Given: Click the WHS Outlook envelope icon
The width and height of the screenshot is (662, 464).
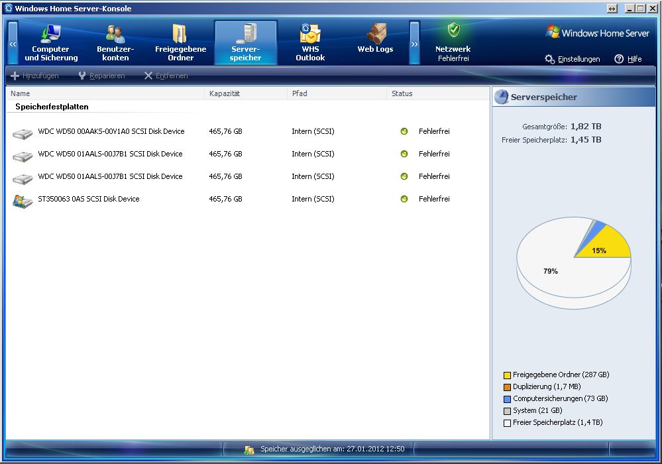Looking at the screenshot, I should [x=310, y=33].
